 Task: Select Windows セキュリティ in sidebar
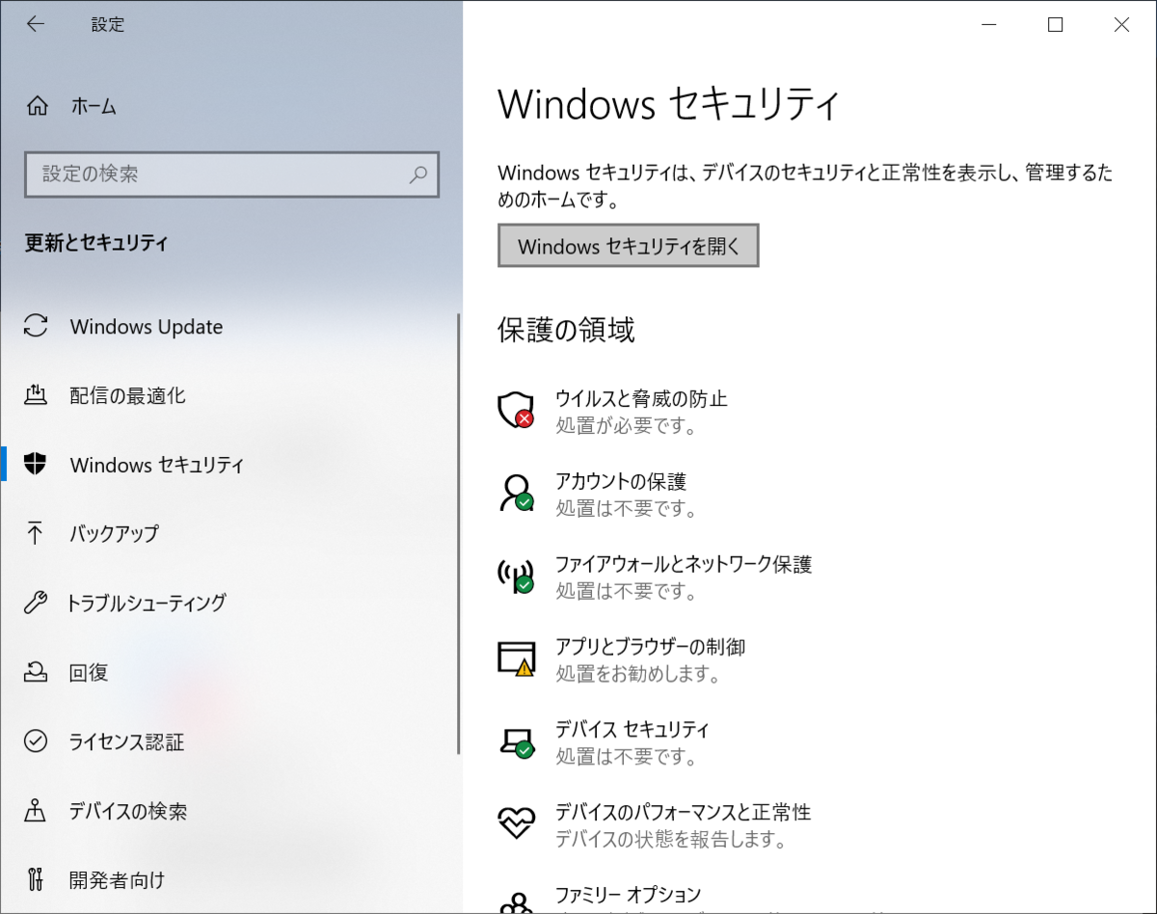[157, 465]
